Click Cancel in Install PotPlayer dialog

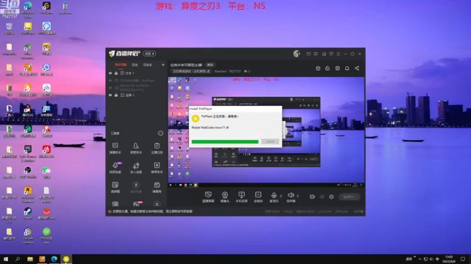coord(270,141)
